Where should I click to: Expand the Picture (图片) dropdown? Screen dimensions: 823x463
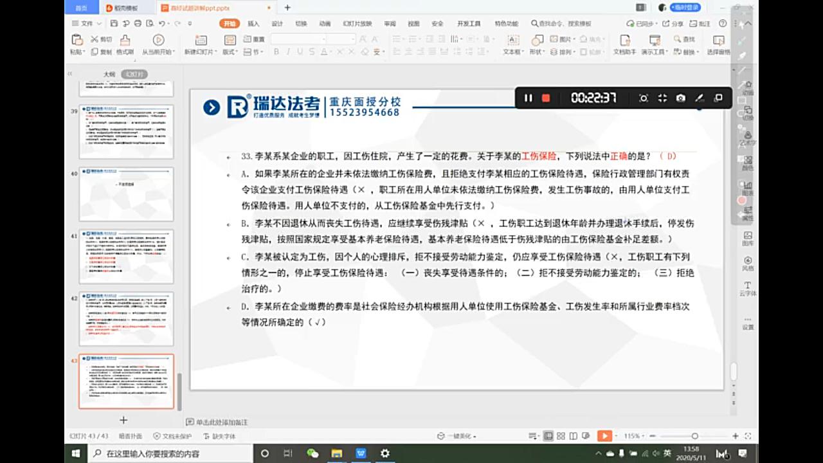tap(564, 39)
